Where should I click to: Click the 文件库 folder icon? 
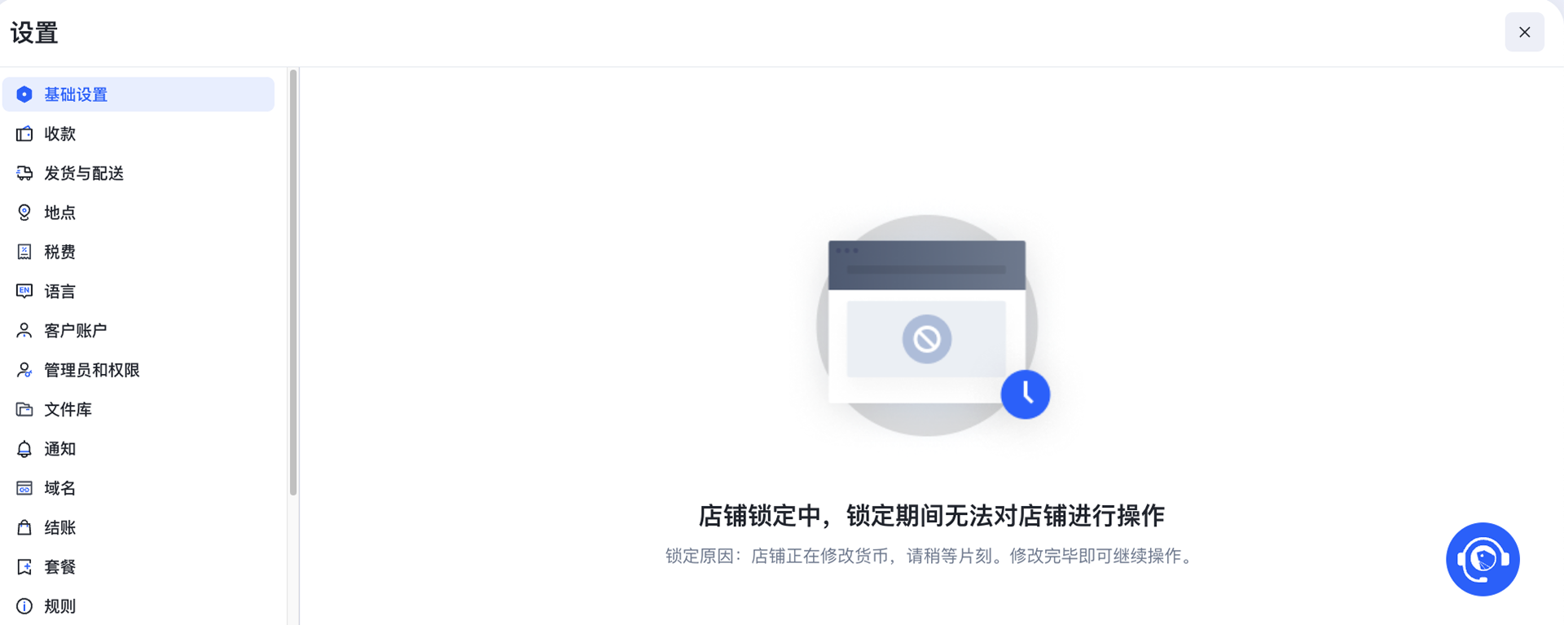point(24,409)
